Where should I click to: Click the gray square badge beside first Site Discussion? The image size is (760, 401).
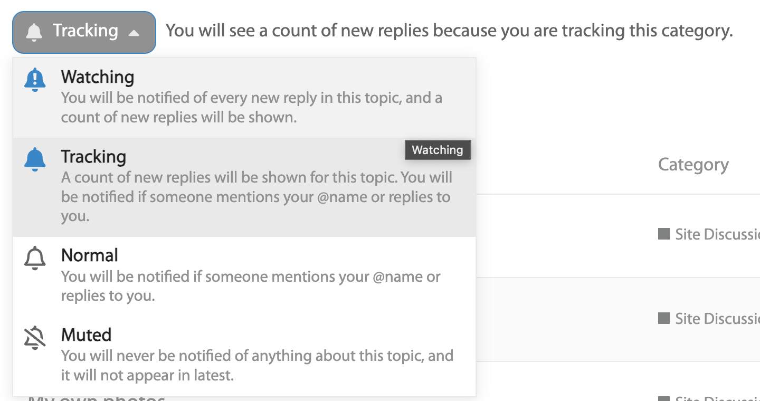[x=664, y=234]
